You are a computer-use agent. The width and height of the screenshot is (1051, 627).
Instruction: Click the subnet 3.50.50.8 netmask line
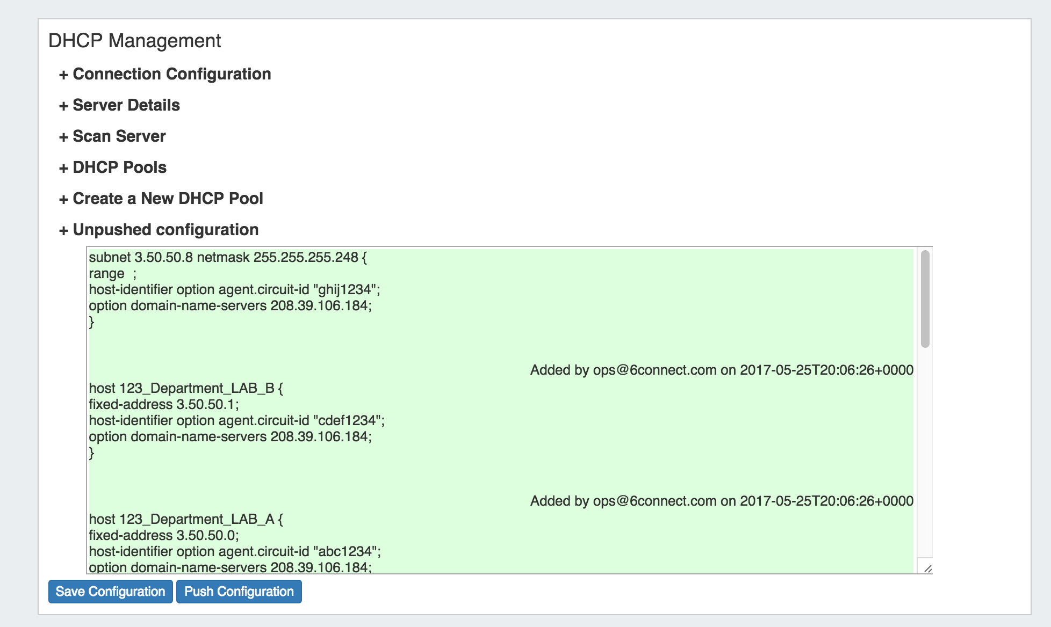point(228,258)
